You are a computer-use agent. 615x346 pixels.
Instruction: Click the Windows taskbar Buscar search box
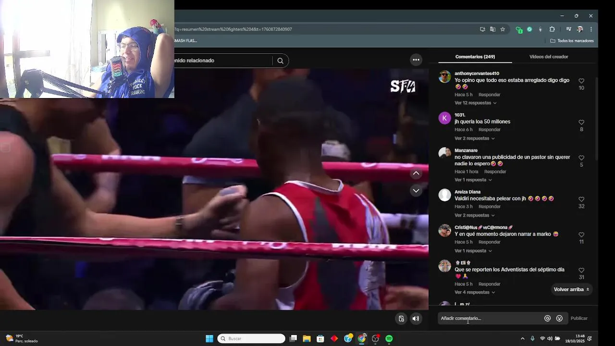251,339
